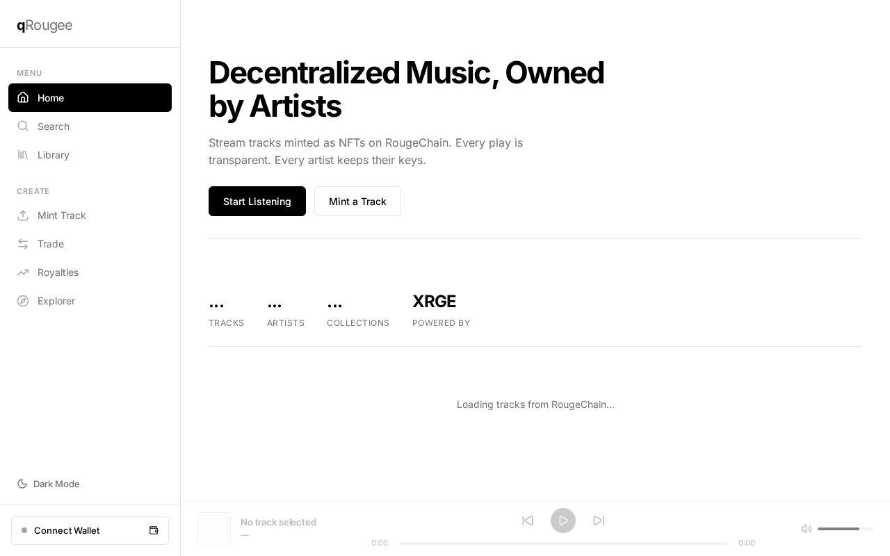Skip to the next track
Image resolution: width=890 pixels, height=556 pixels.
point(599,521)
